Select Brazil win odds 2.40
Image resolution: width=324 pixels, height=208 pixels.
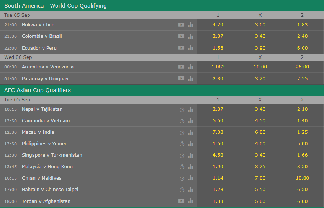click(x=302, y=36)
